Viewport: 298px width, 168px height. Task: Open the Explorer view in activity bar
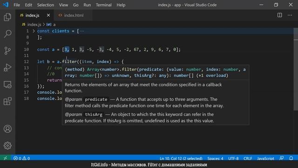(x=7, y=17)
